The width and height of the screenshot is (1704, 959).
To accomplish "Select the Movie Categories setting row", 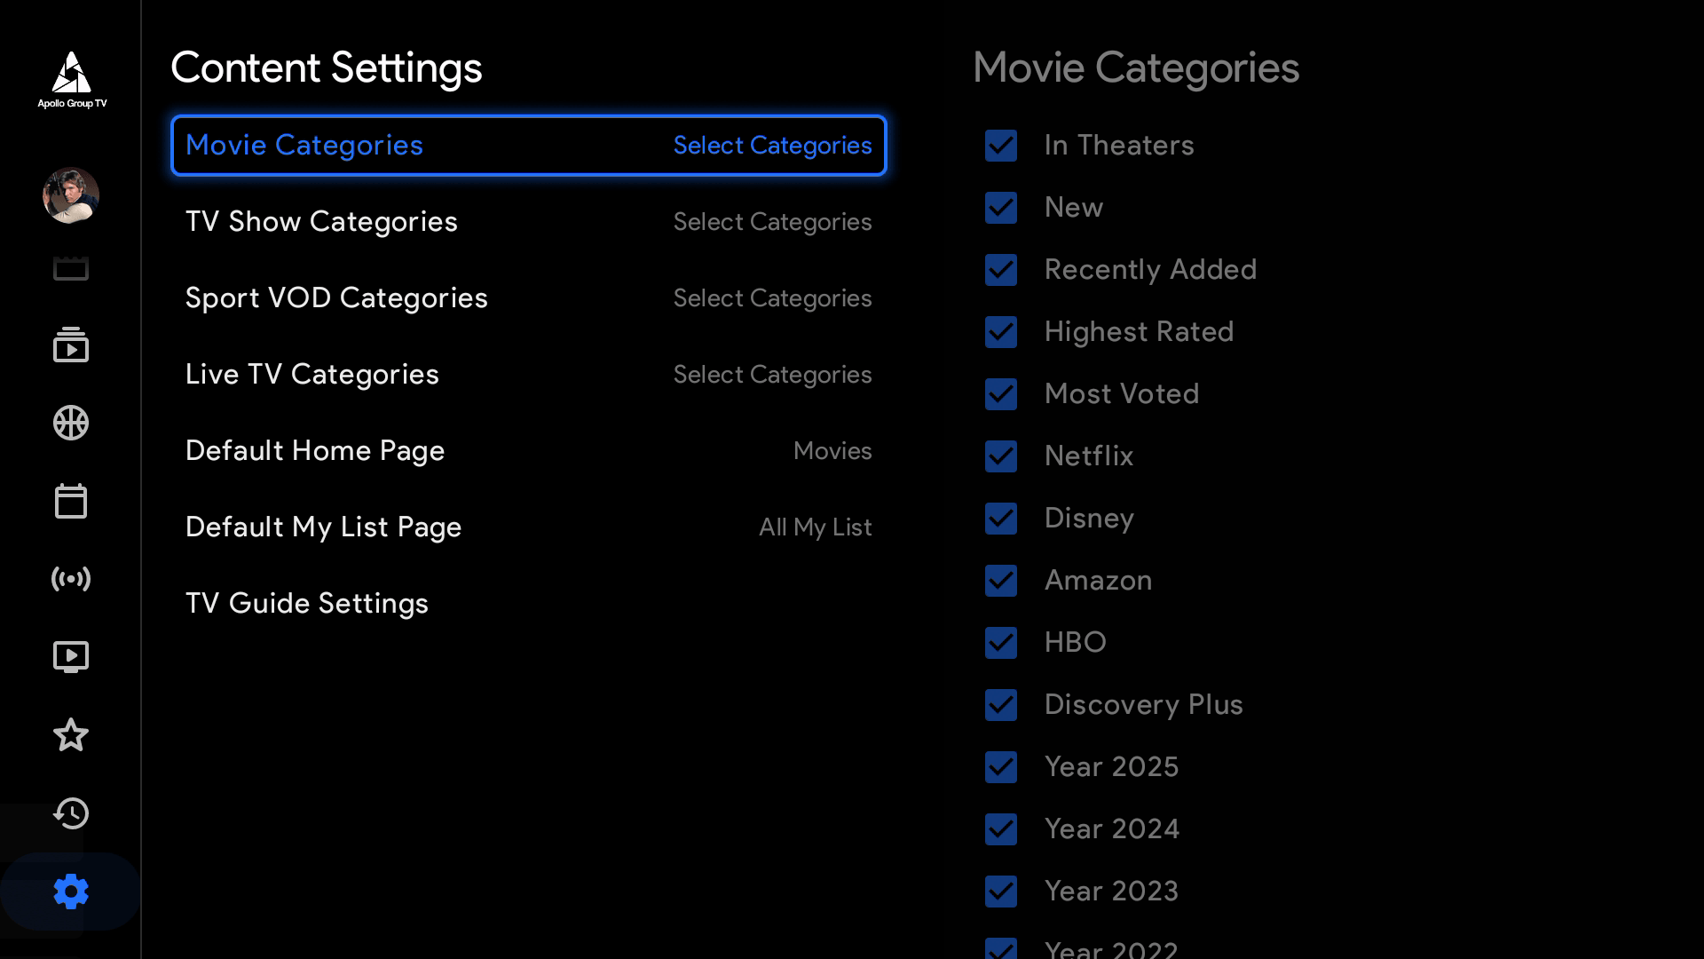I will 529,146.
